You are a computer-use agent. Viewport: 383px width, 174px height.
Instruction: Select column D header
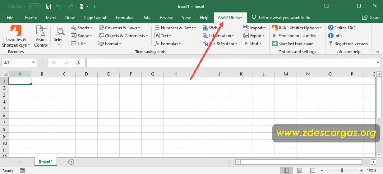[x=86, y=74]
